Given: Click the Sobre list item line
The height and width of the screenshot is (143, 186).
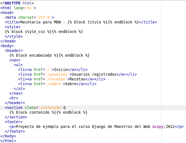Looking at the screenshot, I should [57, 84].
